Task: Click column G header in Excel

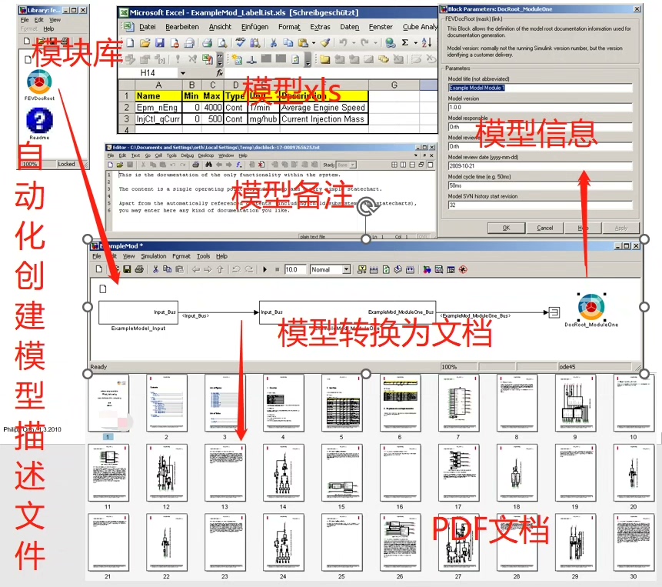Action: pos(394,85)
